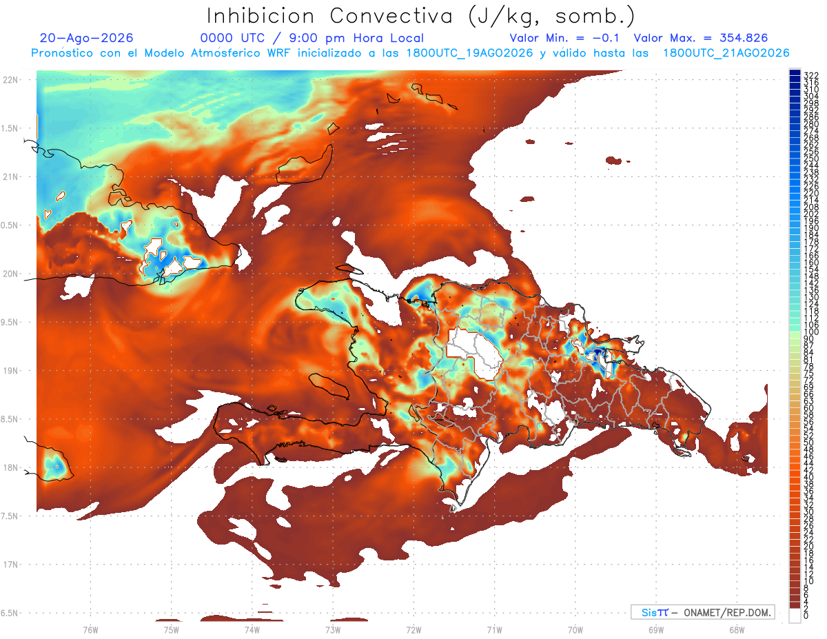Click the '69W' longitude label

pos(656,629)
